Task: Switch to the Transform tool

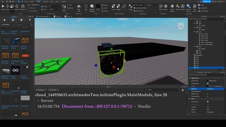Action: click(23, 7)
